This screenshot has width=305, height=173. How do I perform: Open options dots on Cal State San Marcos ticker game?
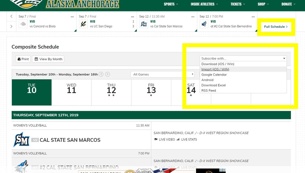[x=193, y=17]
